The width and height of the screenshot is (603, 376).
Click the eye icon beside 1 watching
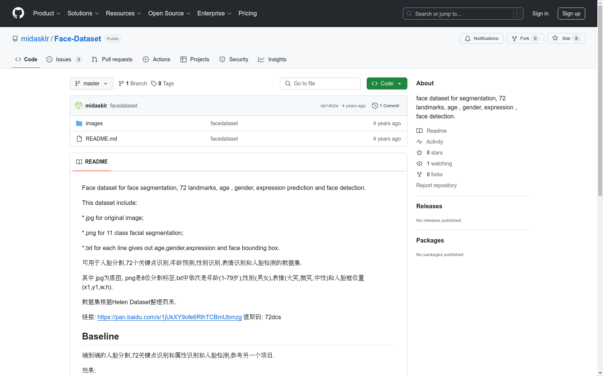pos(419,164)
